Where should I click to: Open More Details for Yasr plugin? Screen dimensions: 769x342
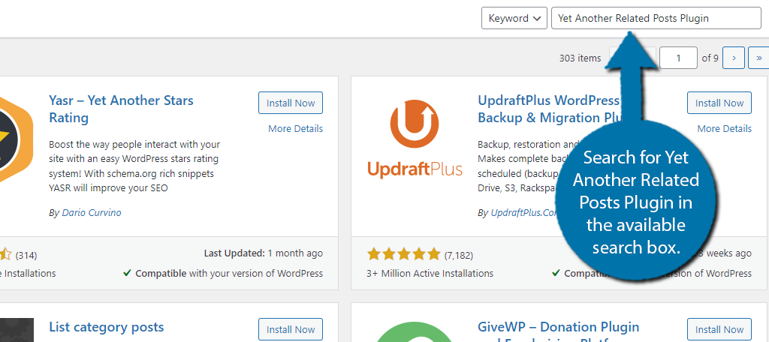(x=295, y=128)
